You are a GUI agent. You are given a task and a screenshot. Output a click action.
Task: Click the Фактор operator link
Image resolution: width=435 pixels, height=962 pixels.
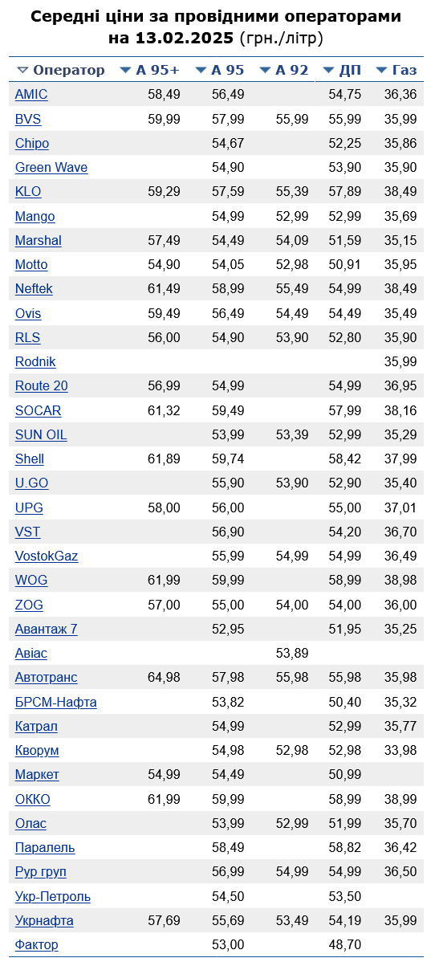[x=36, y=945]
